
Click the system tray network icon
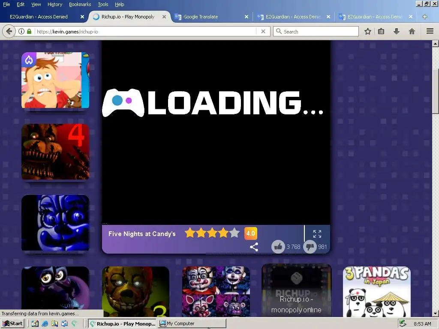pyautogui.click(x=403, y=324)
